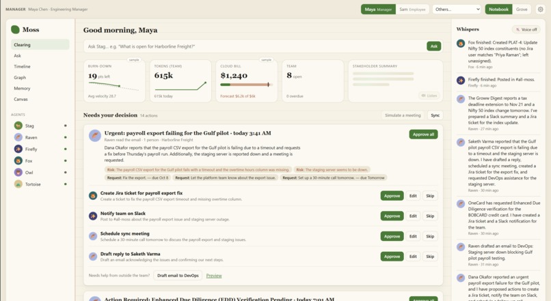This screenshot has height=301, width=551.
Task: Click 'Urgent: payroll export failing' heading
Action: pyautogui.click(x=187, y=133)
